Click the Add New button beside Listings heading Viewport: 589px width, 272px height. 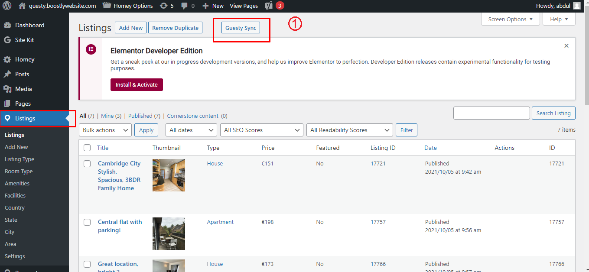pos(131,28)
